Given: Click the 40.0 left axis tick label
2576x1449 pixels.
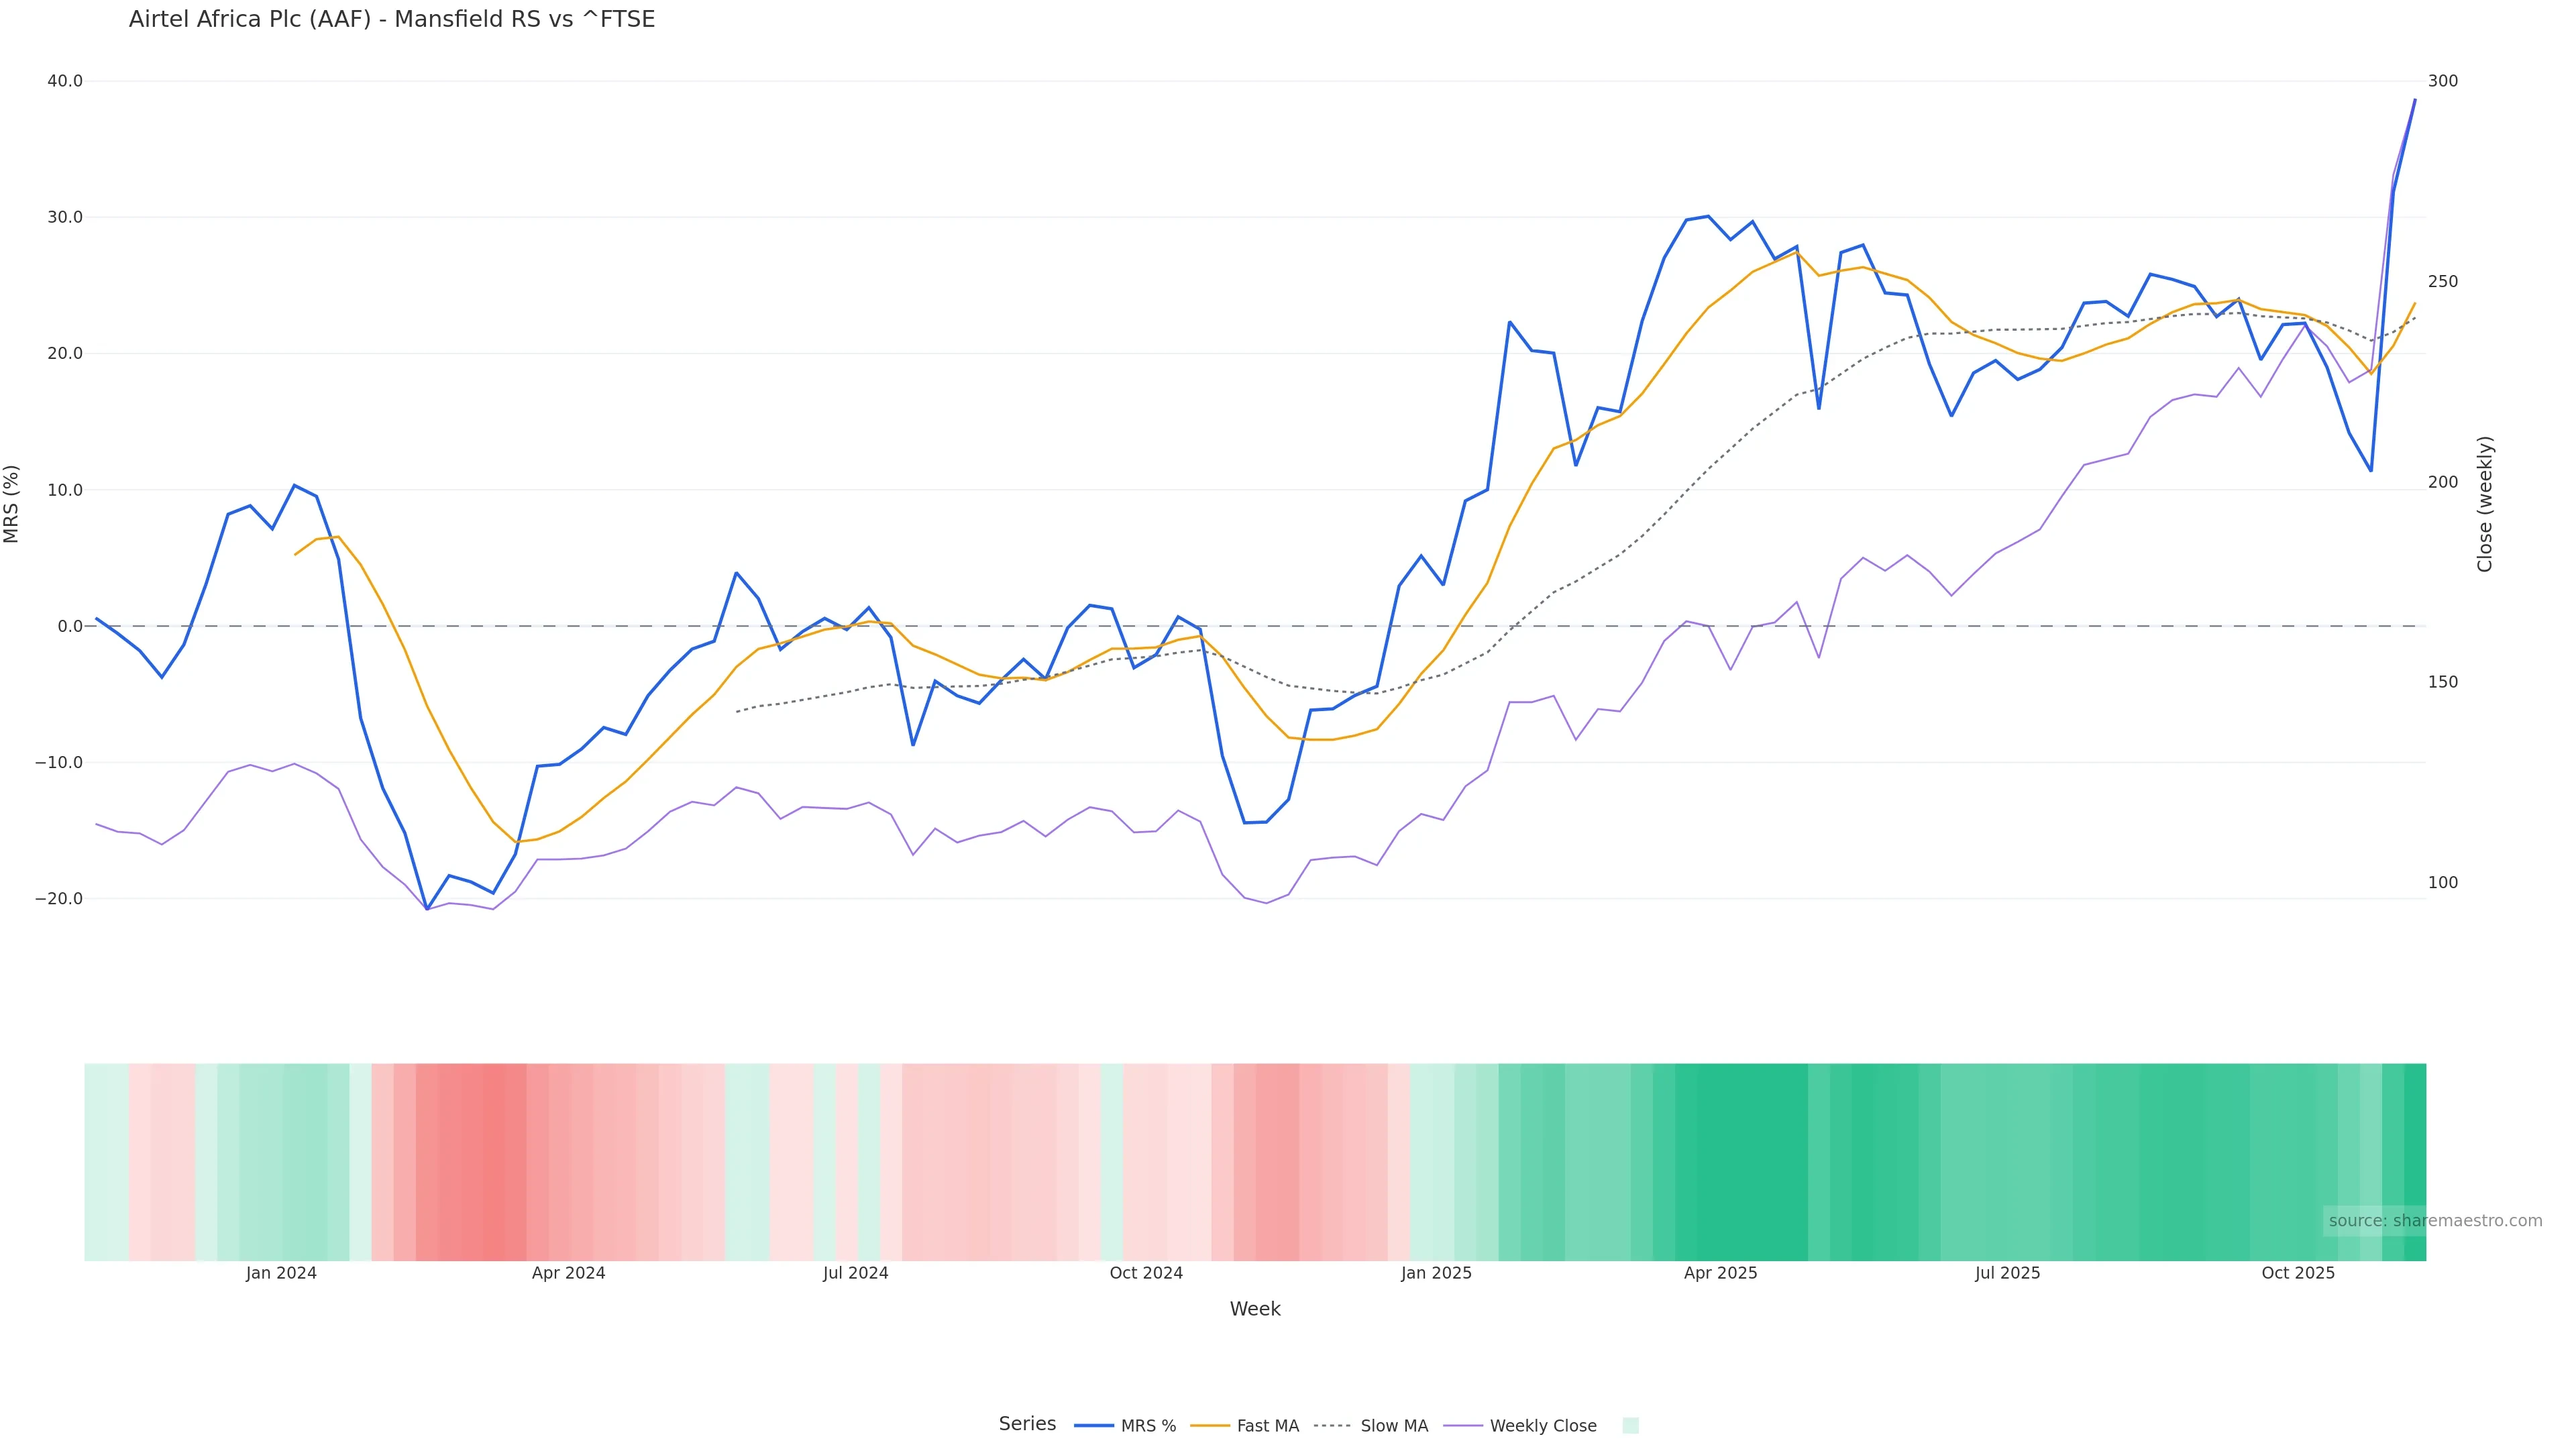Looking at the screenshot, I should click(65, 81).
